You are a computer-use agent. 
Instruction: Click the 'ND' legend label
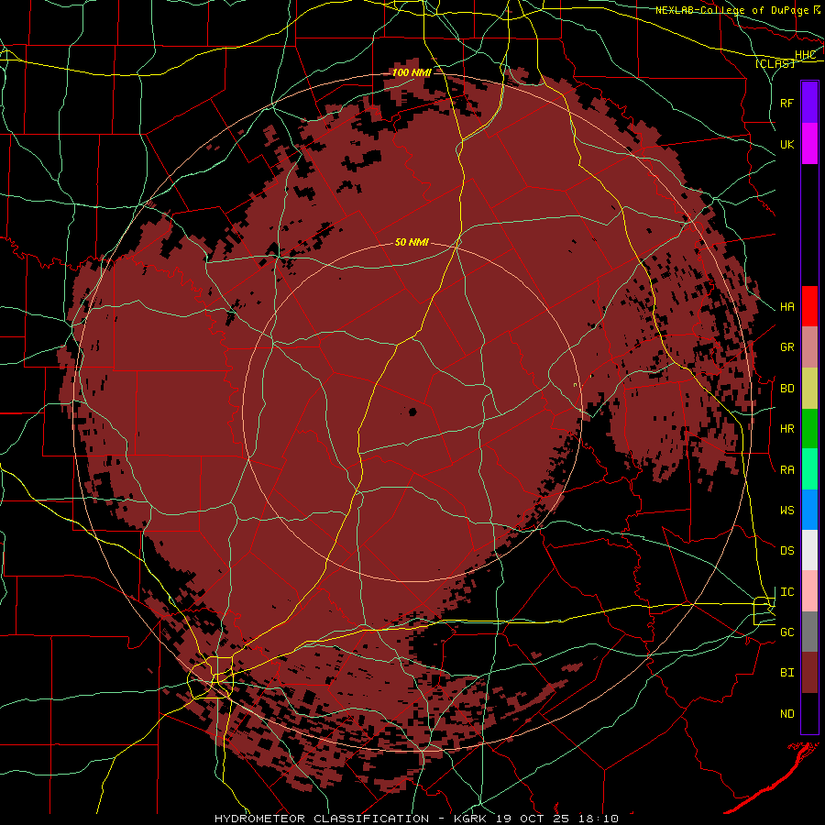point(786,714)
